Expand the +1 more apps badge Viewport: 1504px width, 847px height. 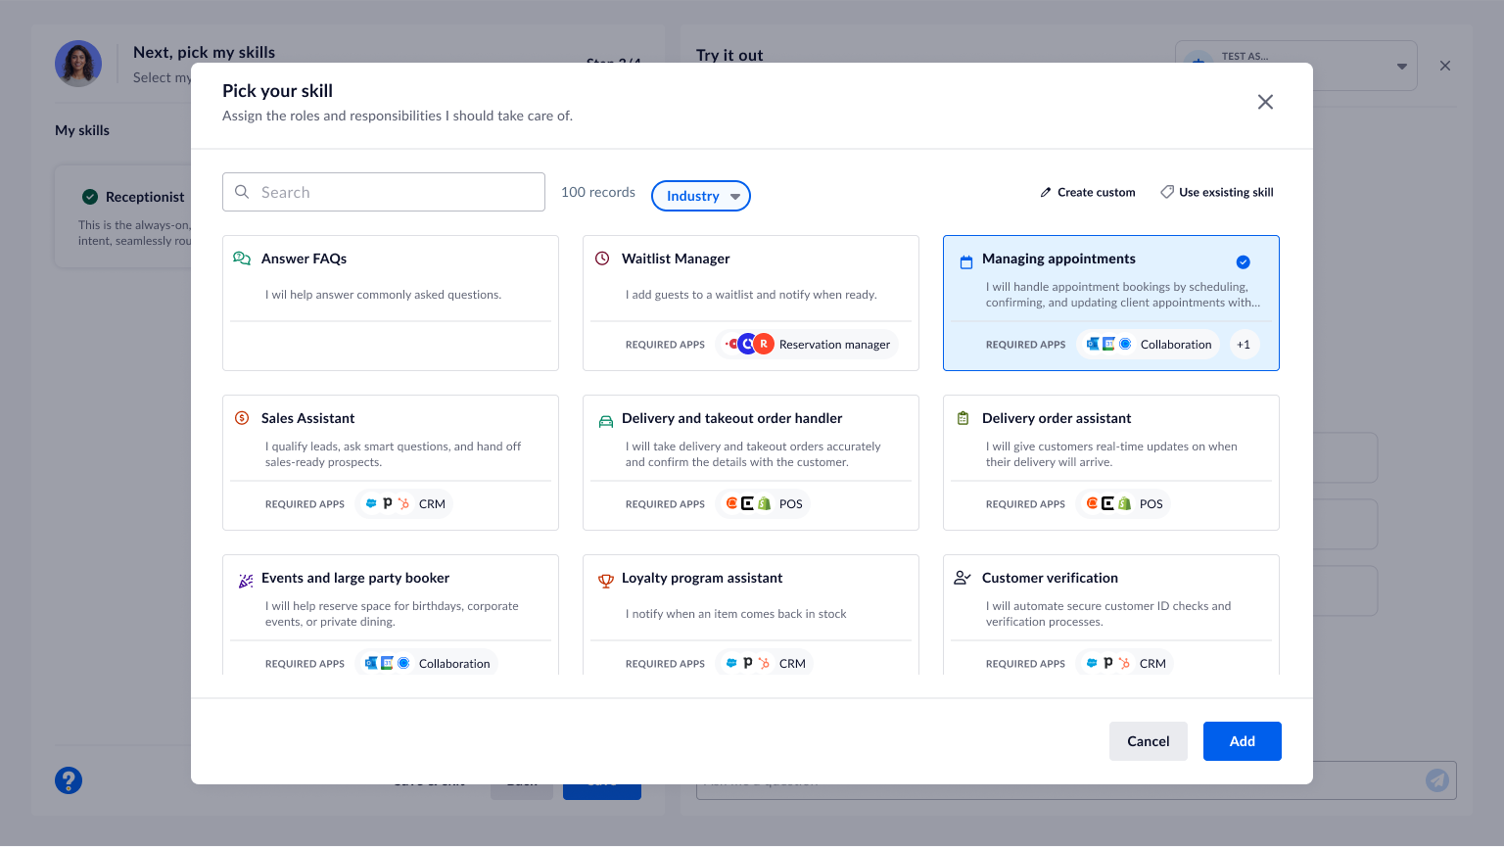tap(1244, 345)
